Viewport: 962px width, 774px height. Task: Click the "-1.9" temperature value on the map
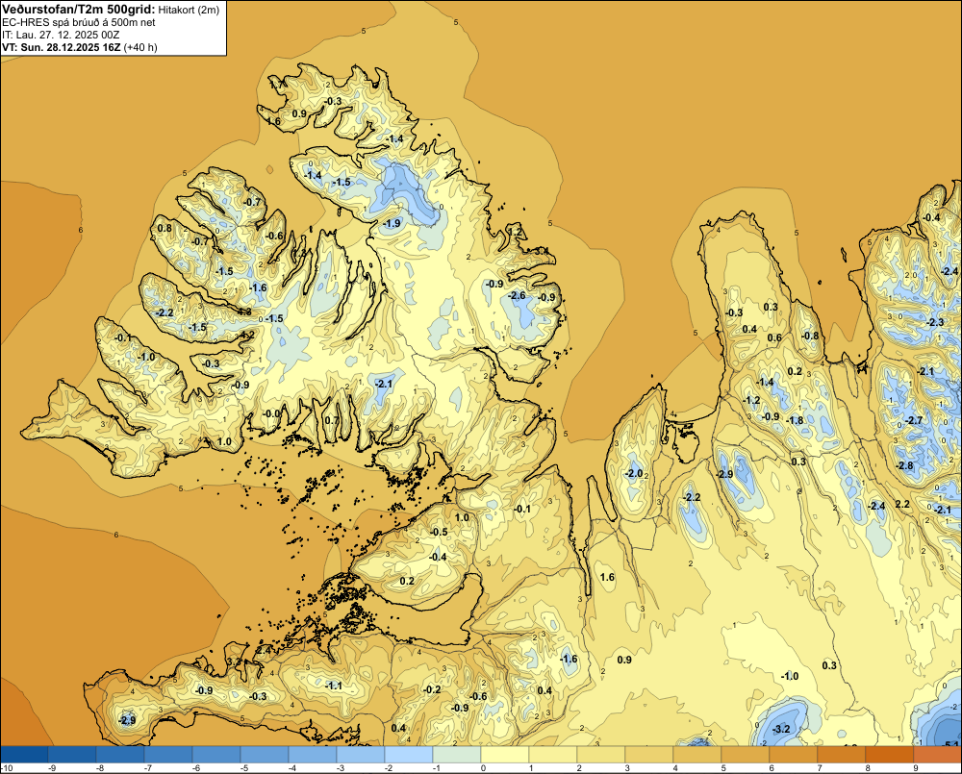[392, 223]
